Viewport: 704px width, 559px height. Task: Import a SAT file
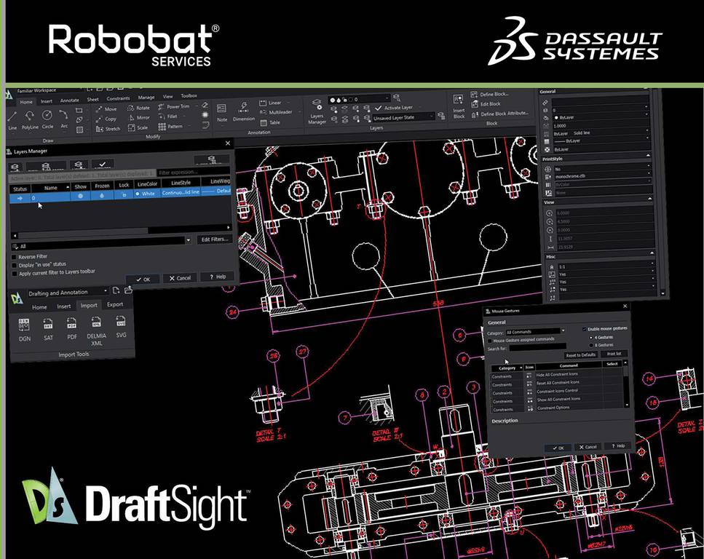[48, 329]
